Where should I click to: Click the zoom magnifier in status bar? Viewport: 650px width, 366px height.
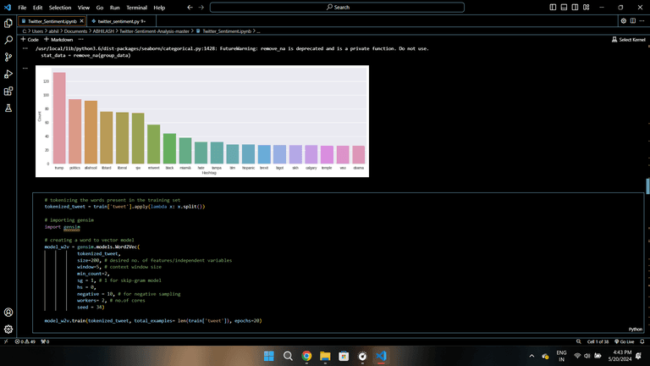point(578,341)
